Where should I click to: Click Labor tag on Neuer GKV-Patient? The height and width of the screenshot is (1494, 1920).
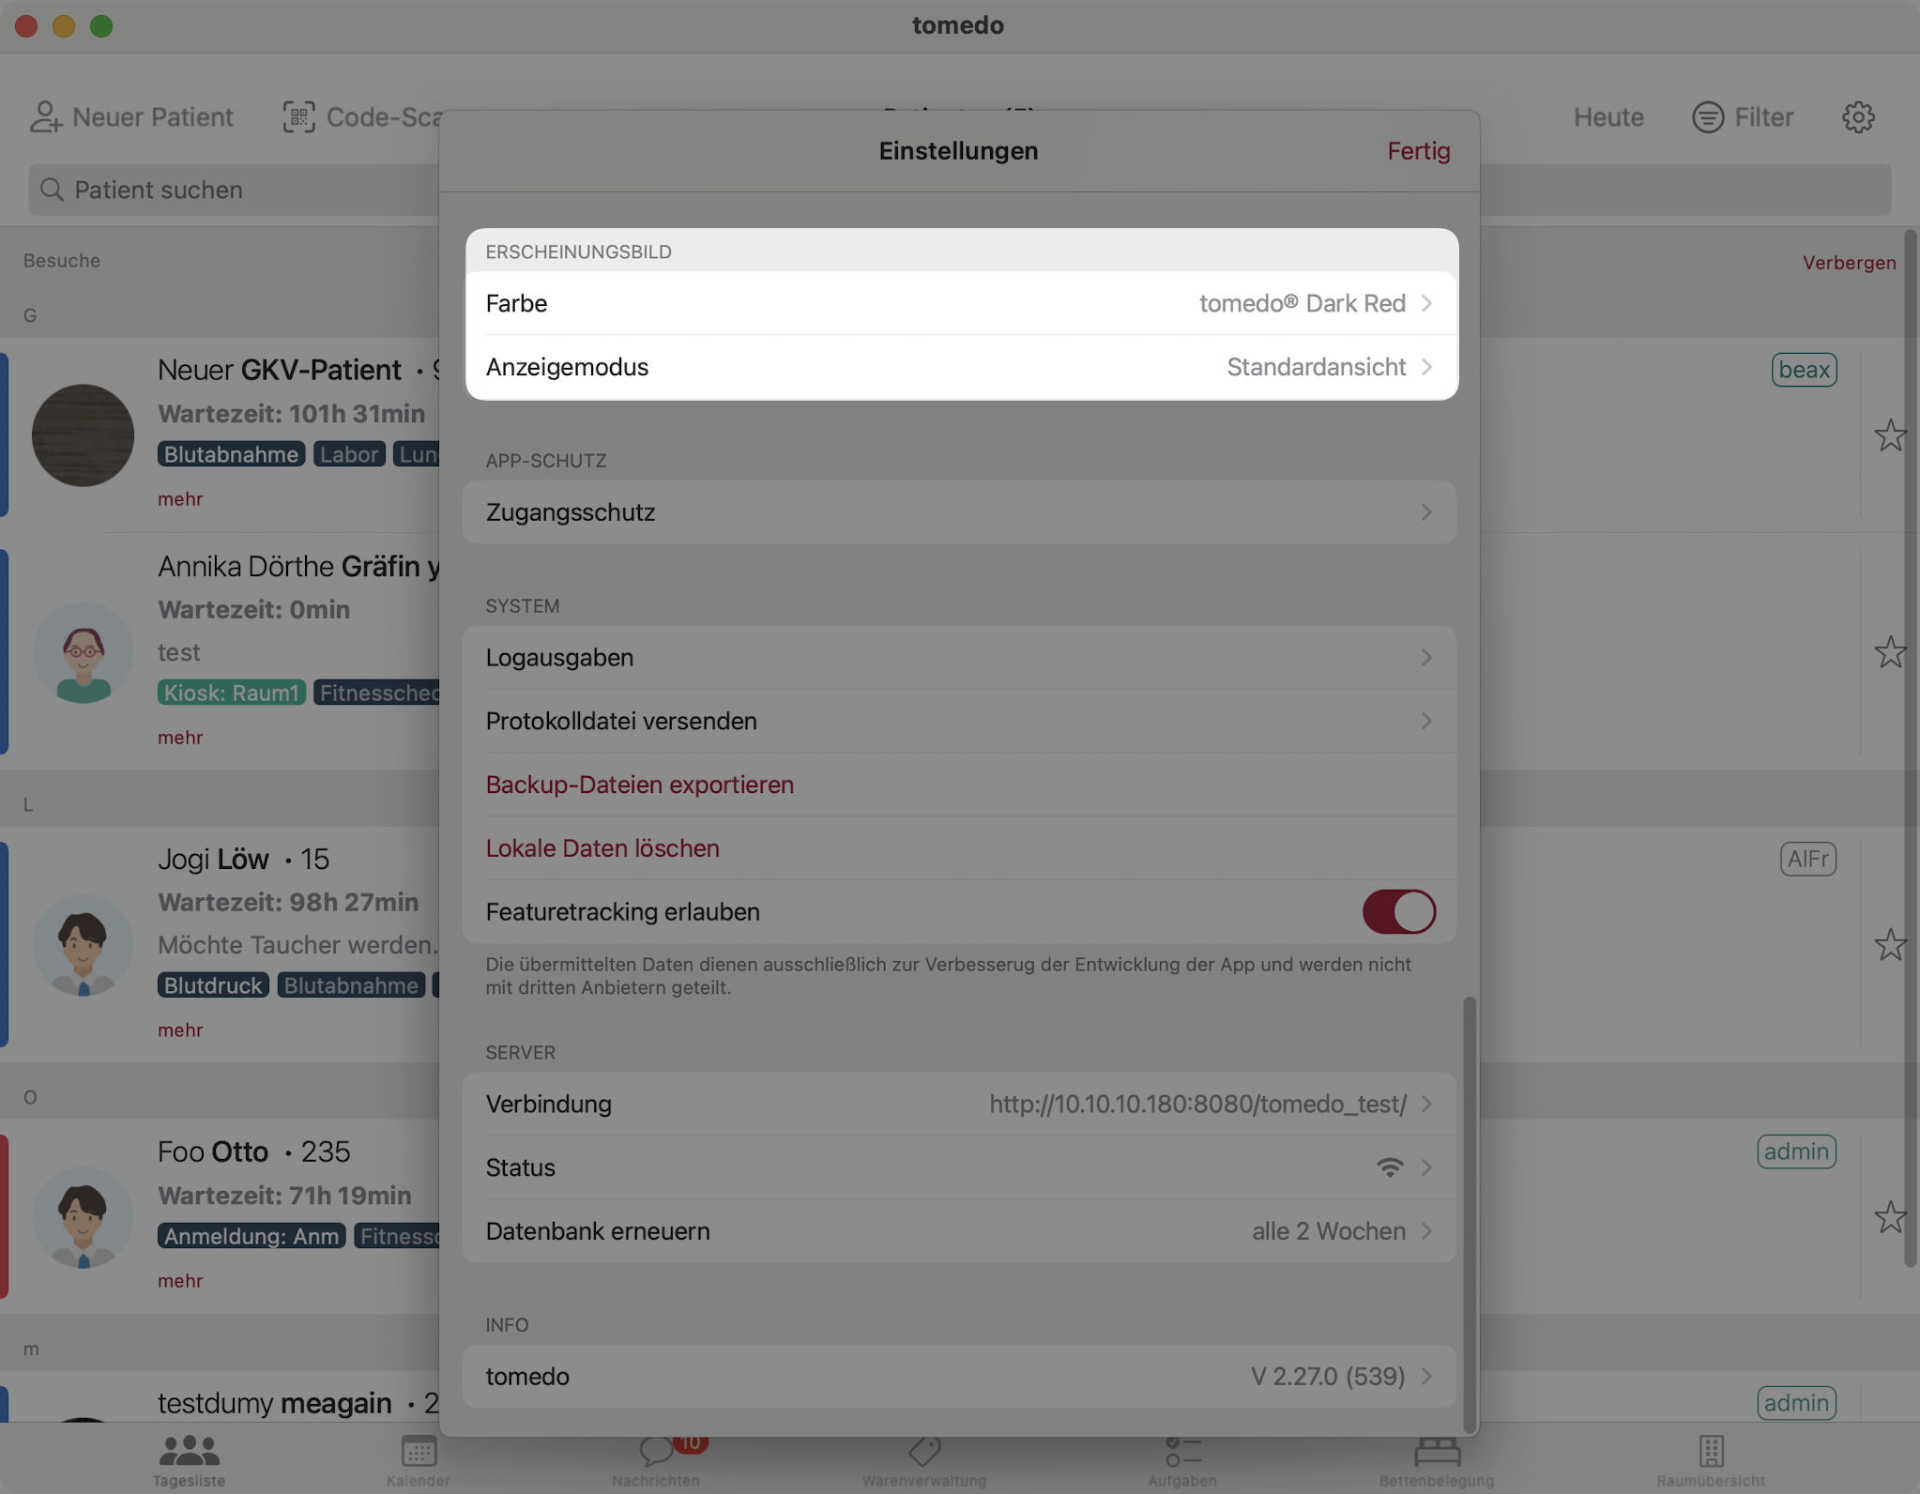pos(349,454)
